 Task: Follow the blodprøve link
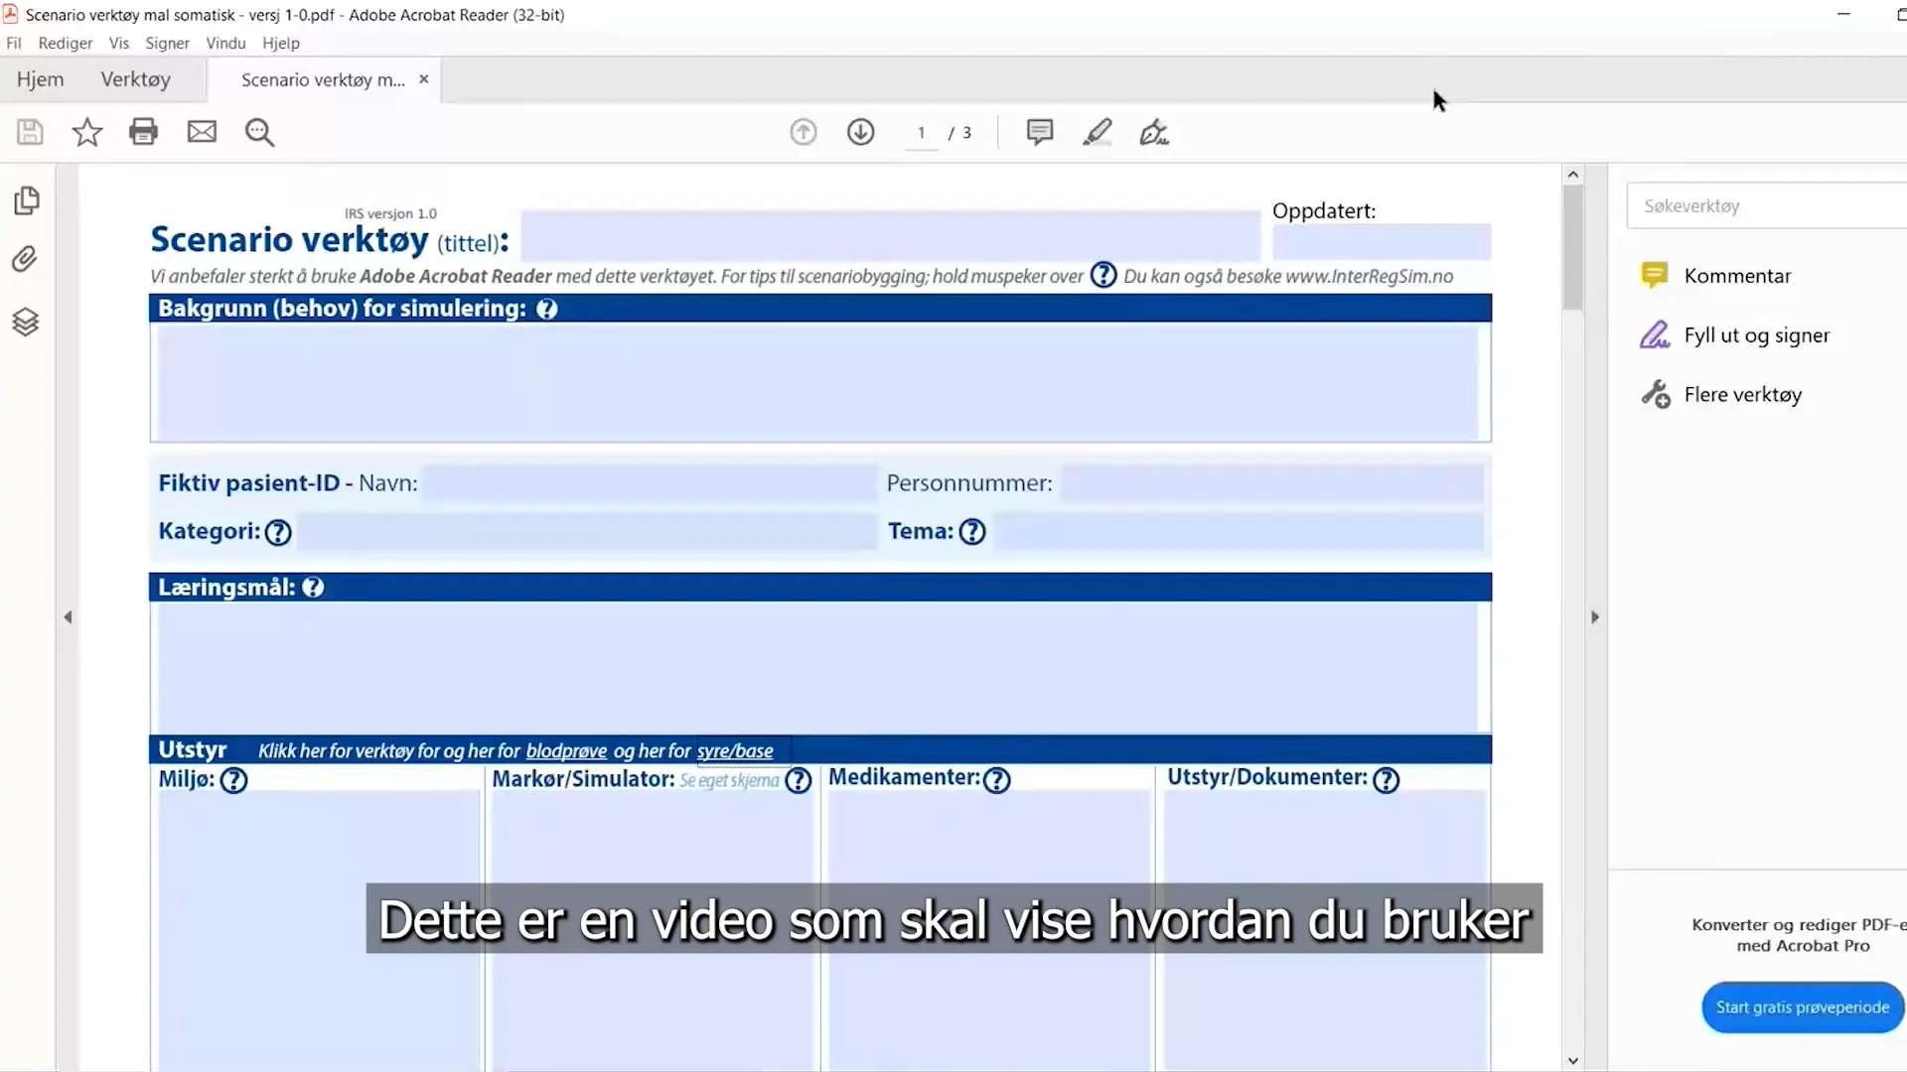(566, 751)
